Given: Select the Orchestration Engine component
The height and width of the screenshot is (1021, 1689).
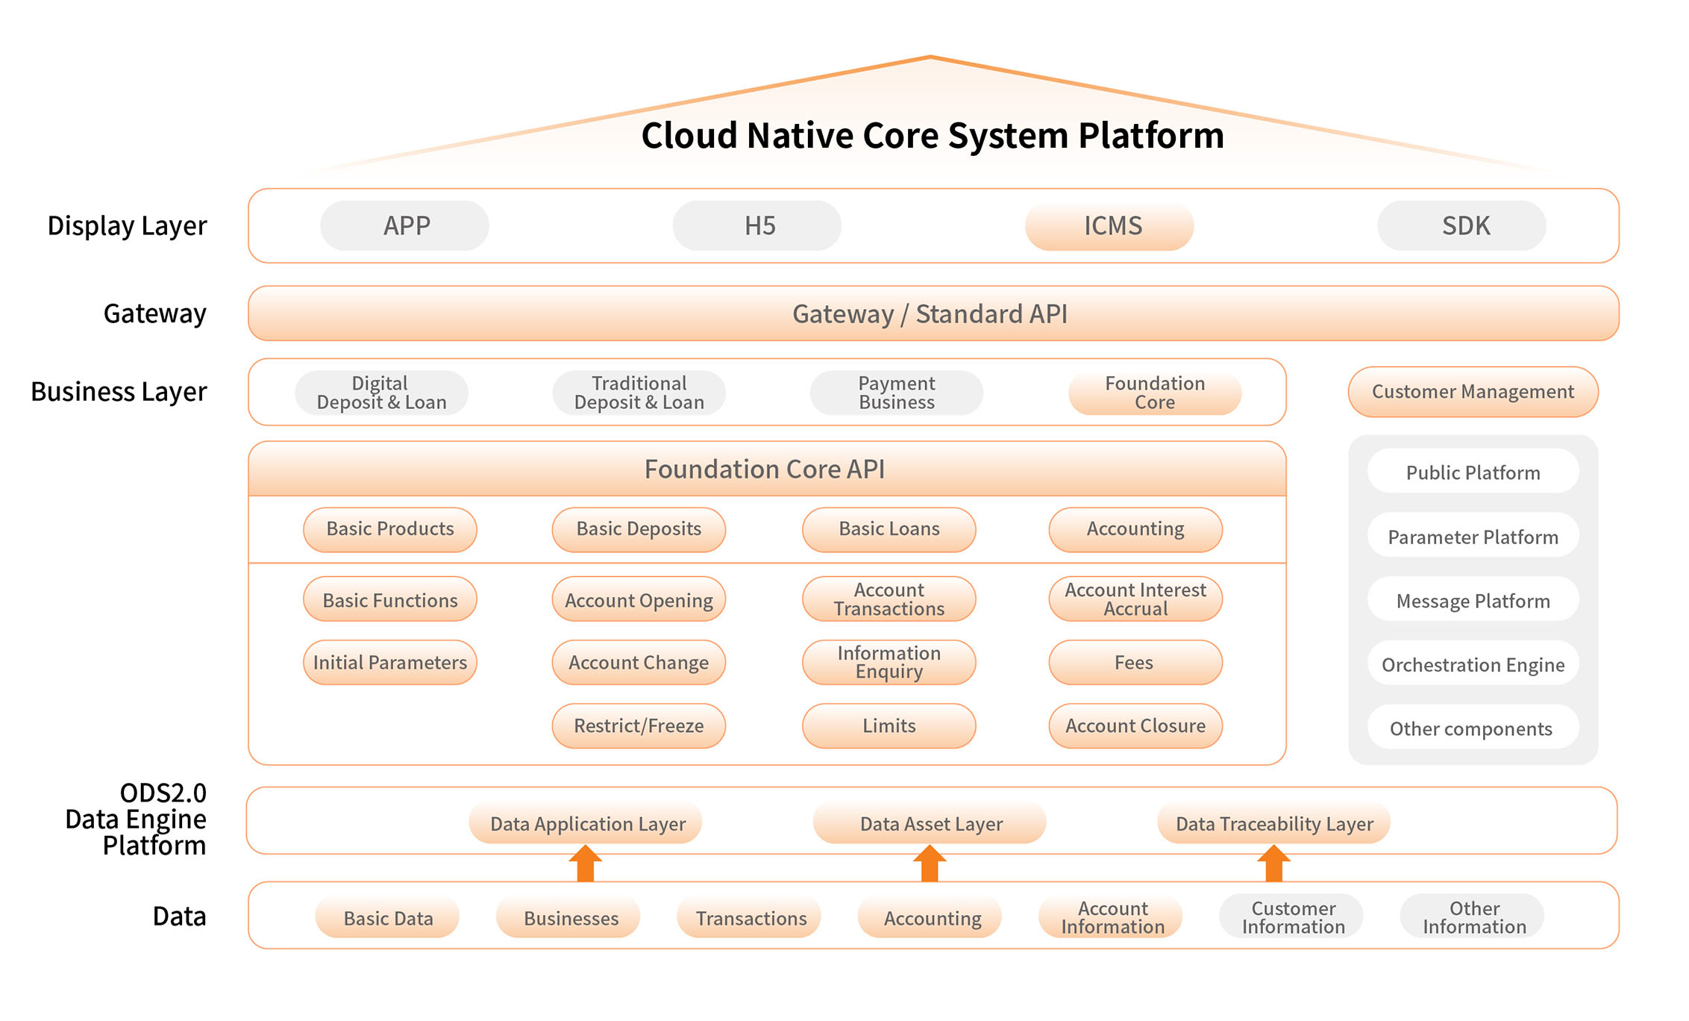Looking at the screenshot, I should click(x=1473, y=664).
